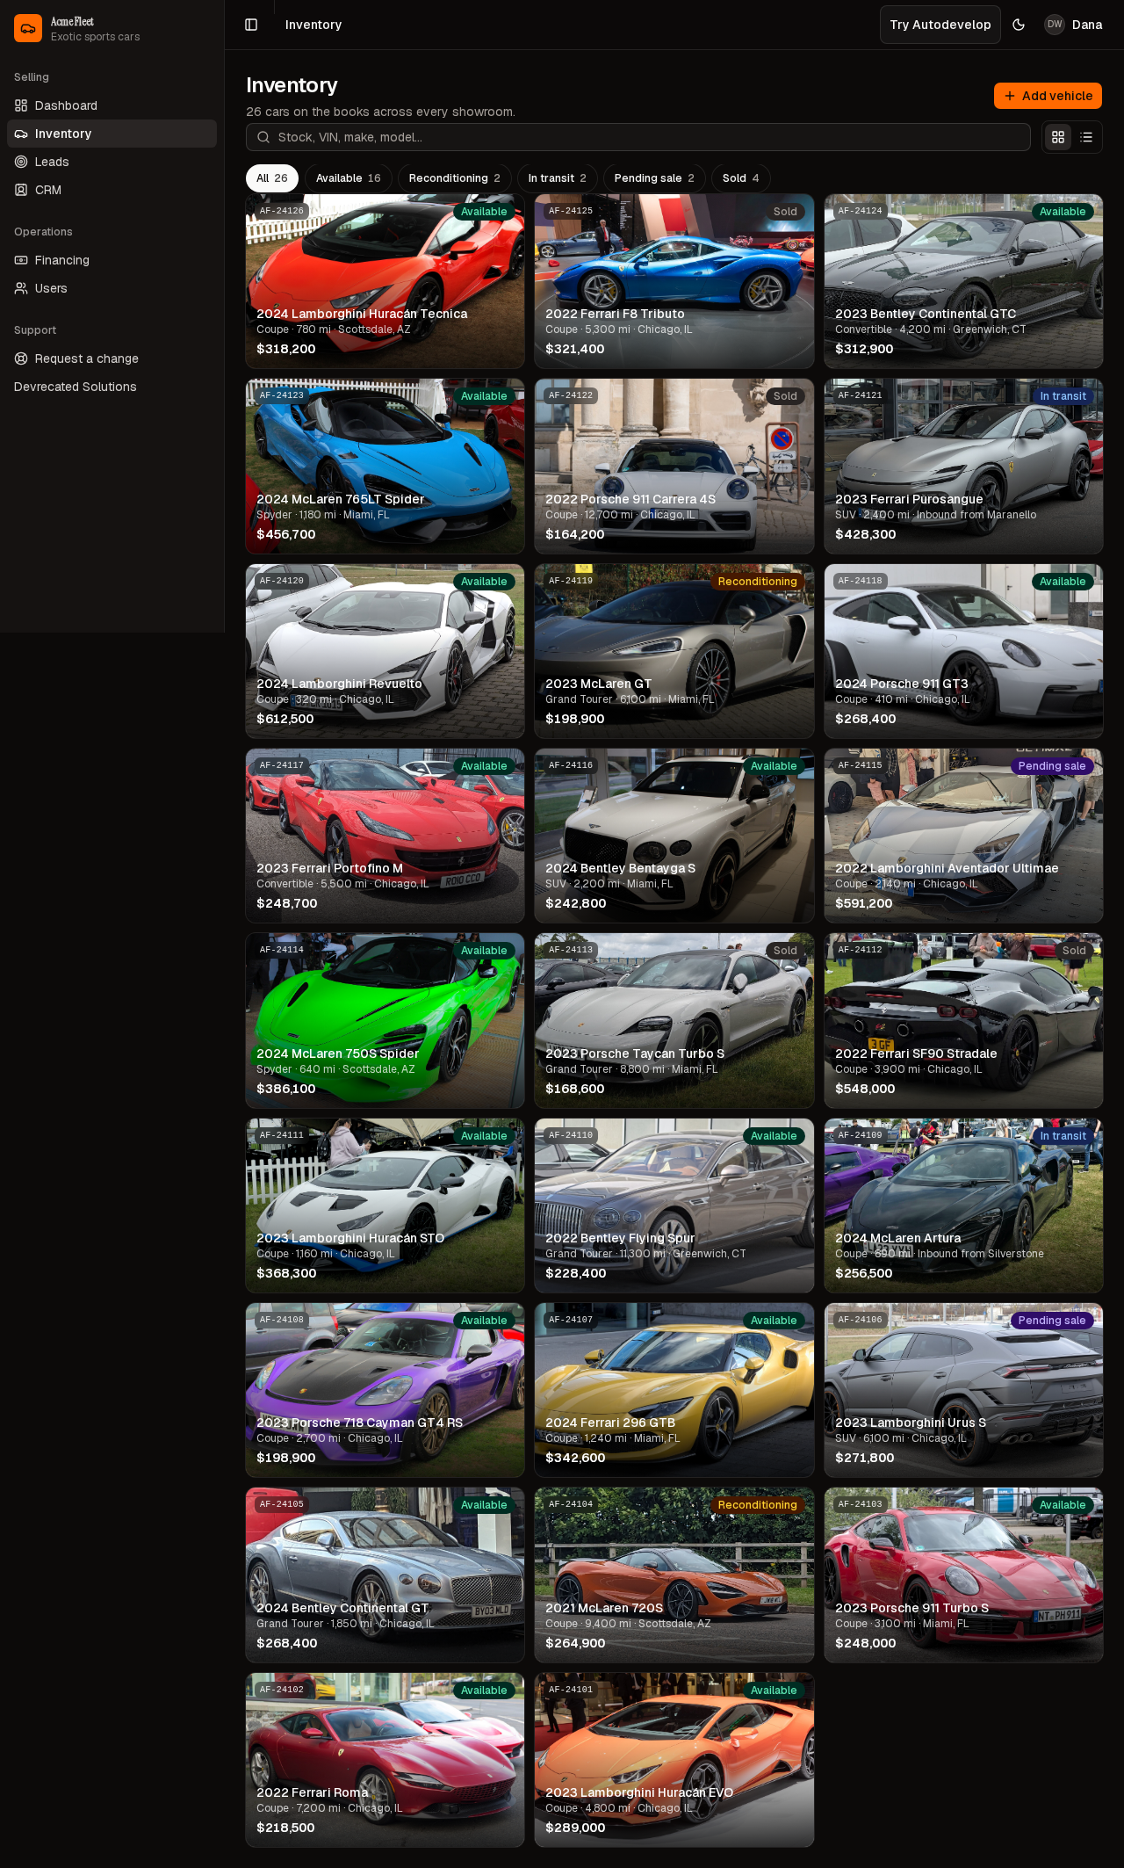Viewport: 1124px width, 1868px height.
Task: Click the Users people icon
Action: pos(21,288)
